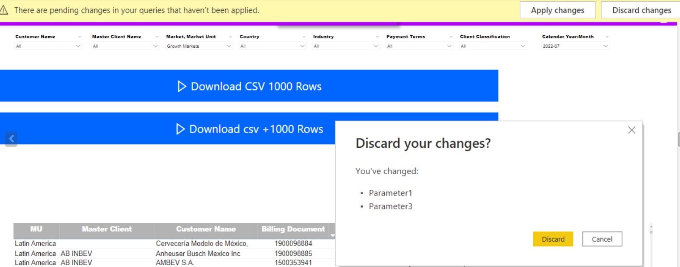
Task: Expand chevron next to Country header
Action: tap(304, 37)
